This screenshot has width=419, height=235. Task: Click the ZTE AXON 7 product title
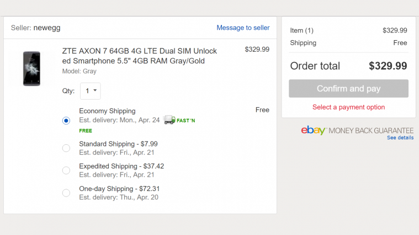click(139, 56)
